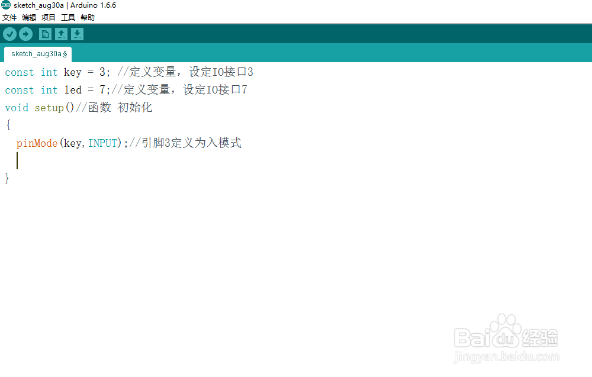Open the 帮助 menu
This screenshot has height=377, width=592.
click(86, 17)
